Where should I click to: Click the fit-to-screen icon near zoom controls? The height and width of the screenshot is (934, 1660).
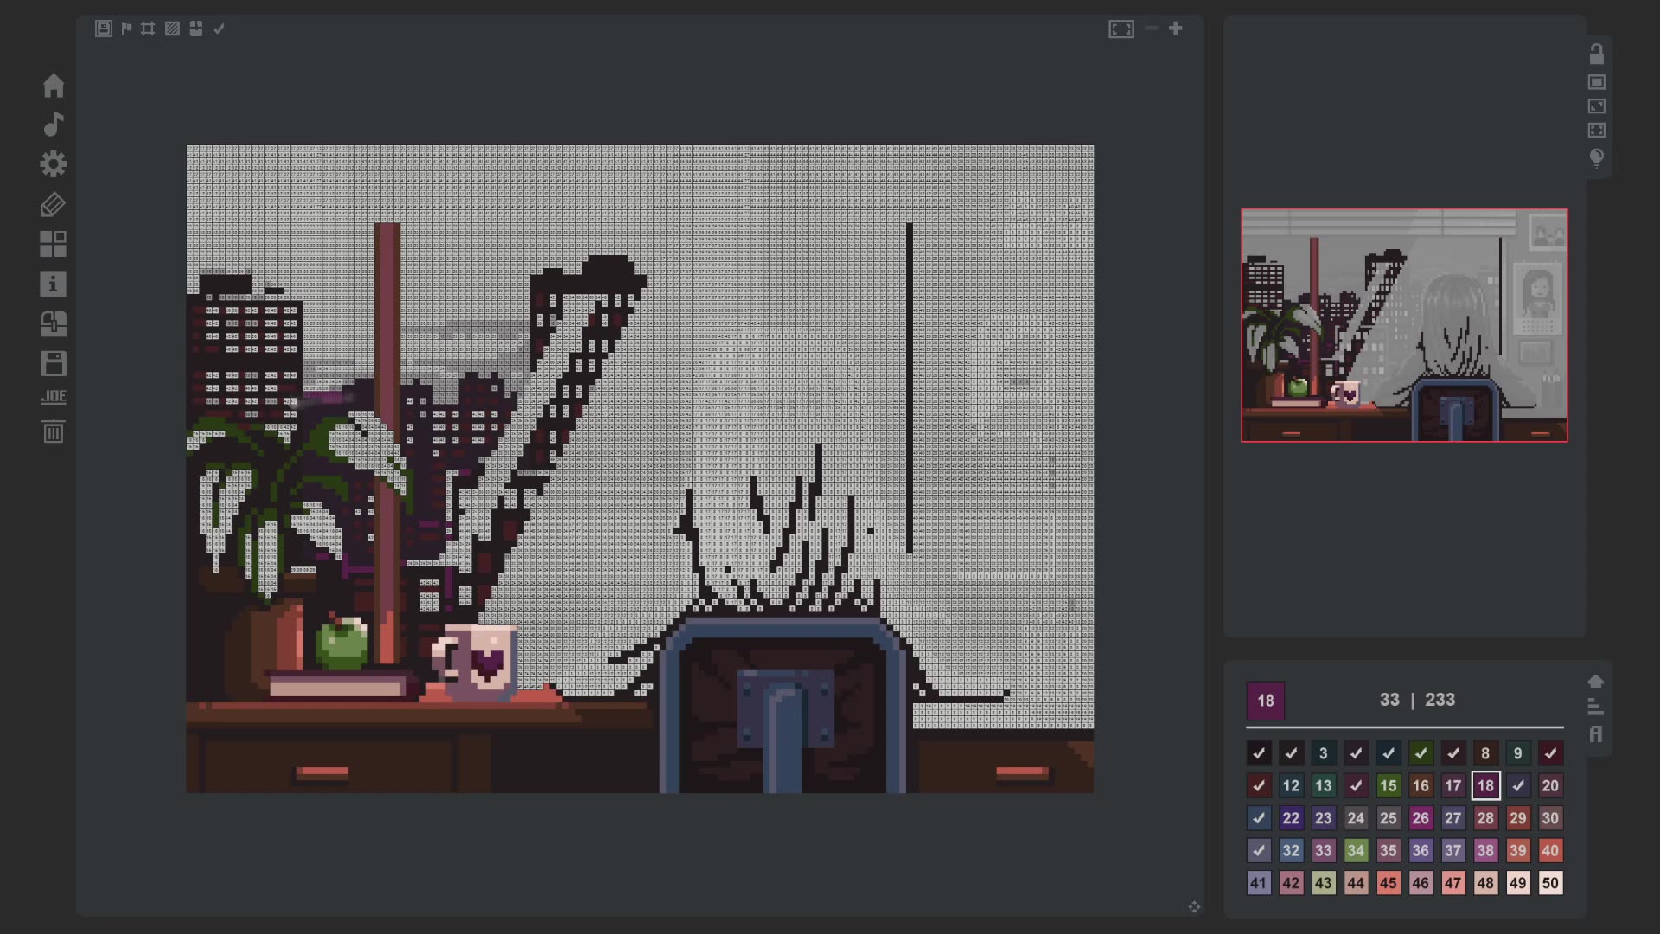pyautogui.click(x=1121, y=29)
